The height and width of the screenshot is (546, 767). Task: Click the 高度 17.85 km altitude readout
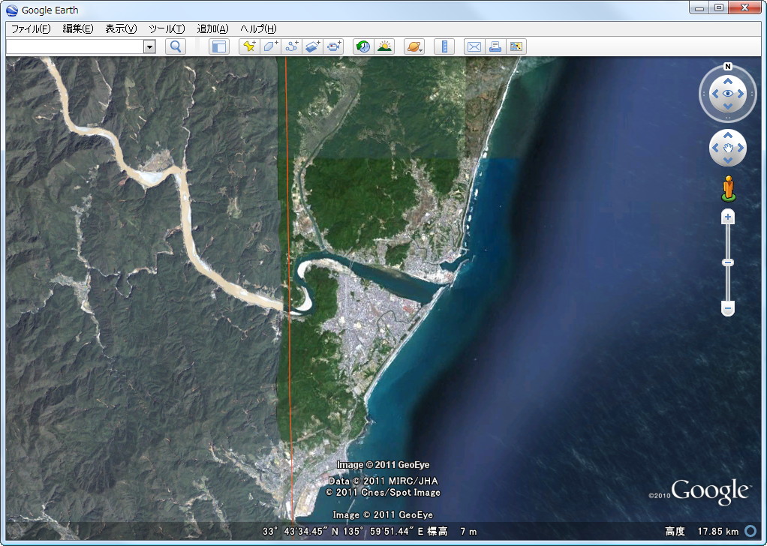pos(702,531)
